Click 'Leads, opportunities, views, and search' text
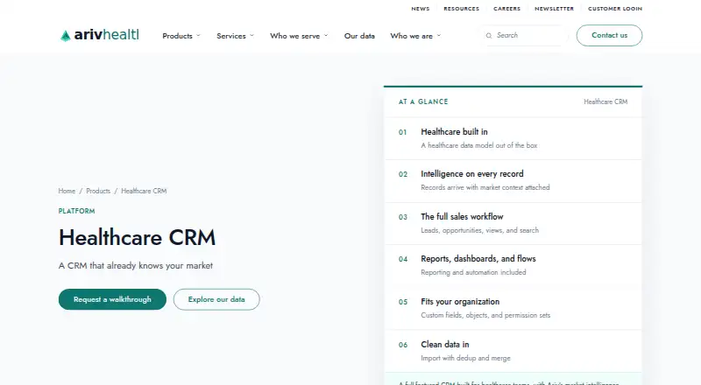 pyautogui.click(x=479, y=230)
